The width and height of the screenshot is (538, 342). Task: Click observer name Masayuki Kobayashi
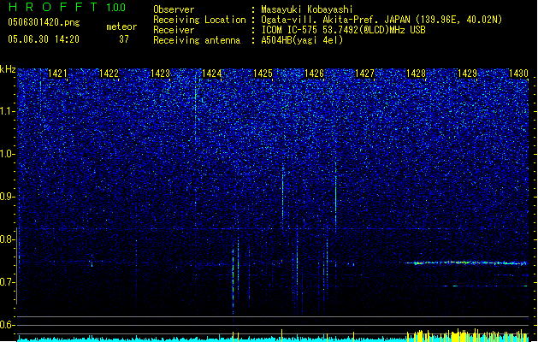[307, 9]
